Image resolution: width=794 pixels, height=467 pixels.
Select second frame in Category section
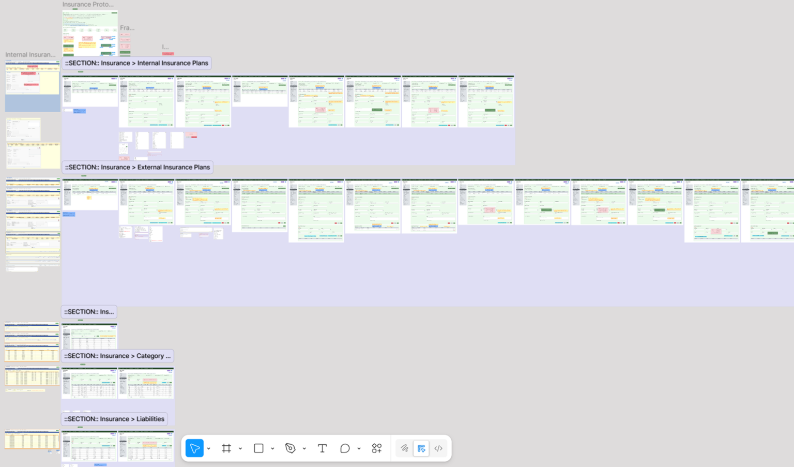tap(146, 383)
